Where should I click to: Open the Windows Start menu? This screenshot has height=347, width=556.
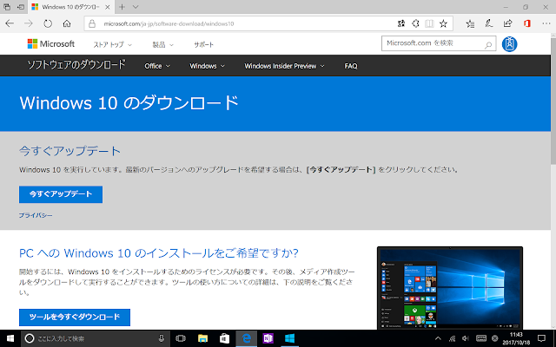(10, 338)
